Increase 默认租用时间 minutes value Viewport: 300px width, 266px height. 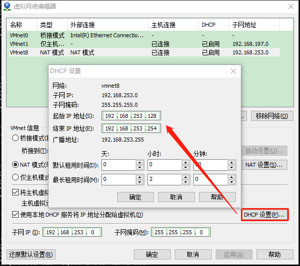231,163
